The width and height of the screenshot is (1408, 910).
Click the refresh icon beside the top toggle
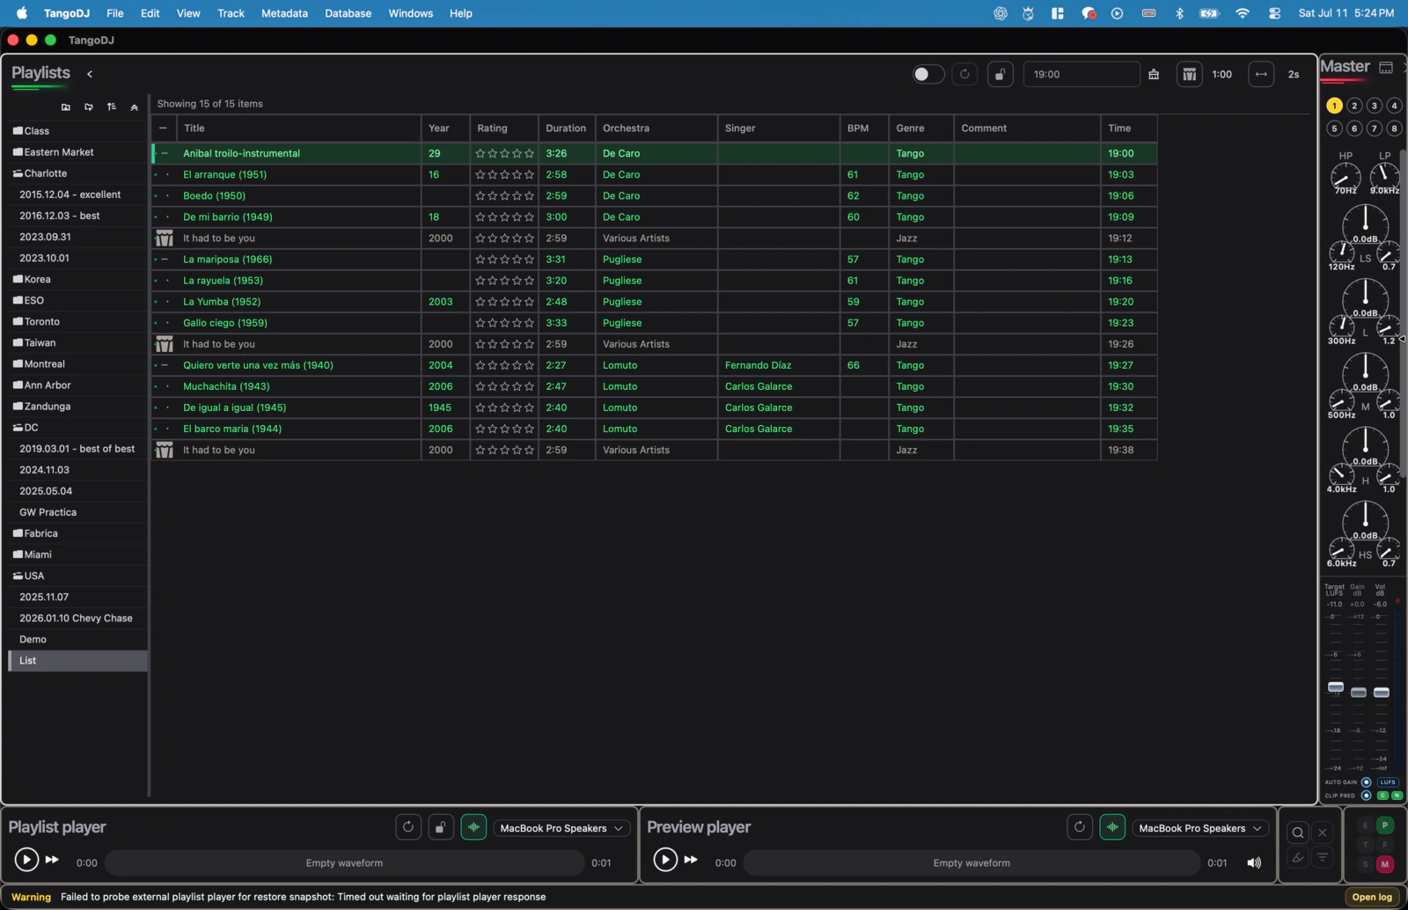click(x=964, y=75)
